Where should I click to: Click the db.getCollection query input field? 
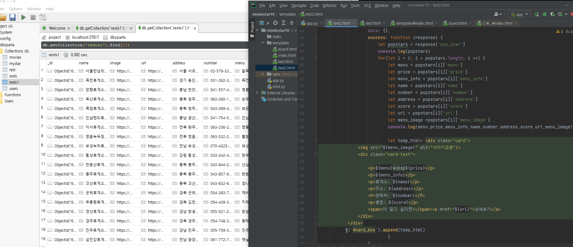point(145,45)
